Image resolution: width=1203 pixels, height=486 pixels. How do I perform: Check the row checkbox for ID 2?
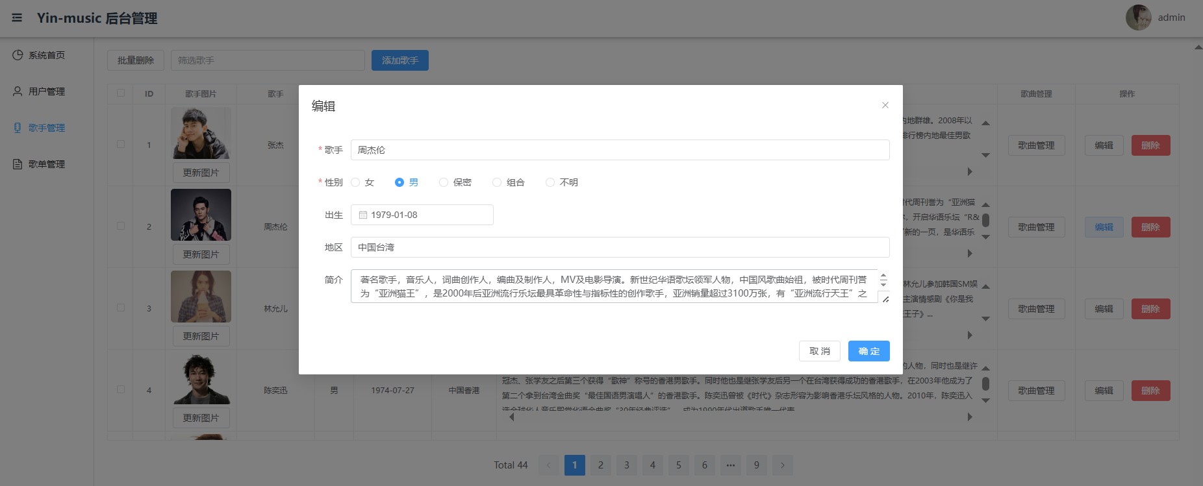point(121,226)
